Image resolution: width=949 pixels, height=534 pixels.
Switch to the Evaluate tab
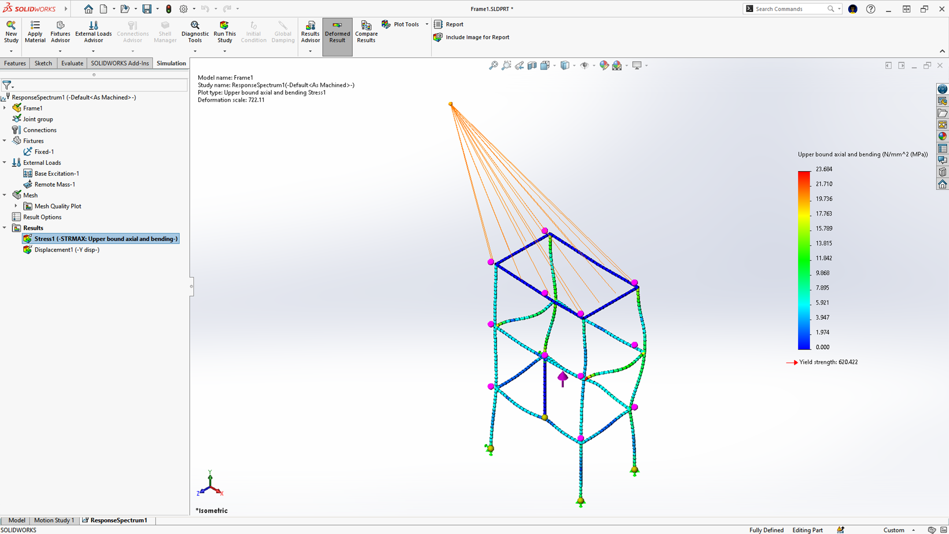pyautogui.click(x=72, y=63)
